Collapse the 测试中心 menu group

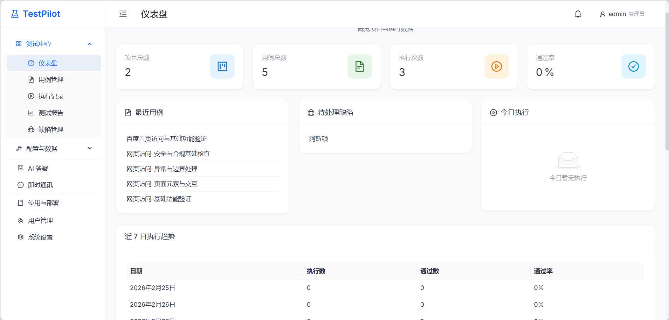coord(89,44)
